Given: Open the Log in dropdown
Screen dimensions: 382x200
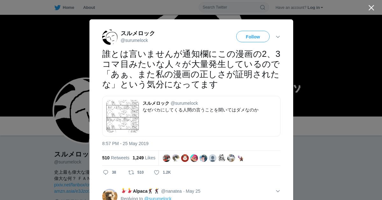Looking at the screenshot, I should (315, 7).
